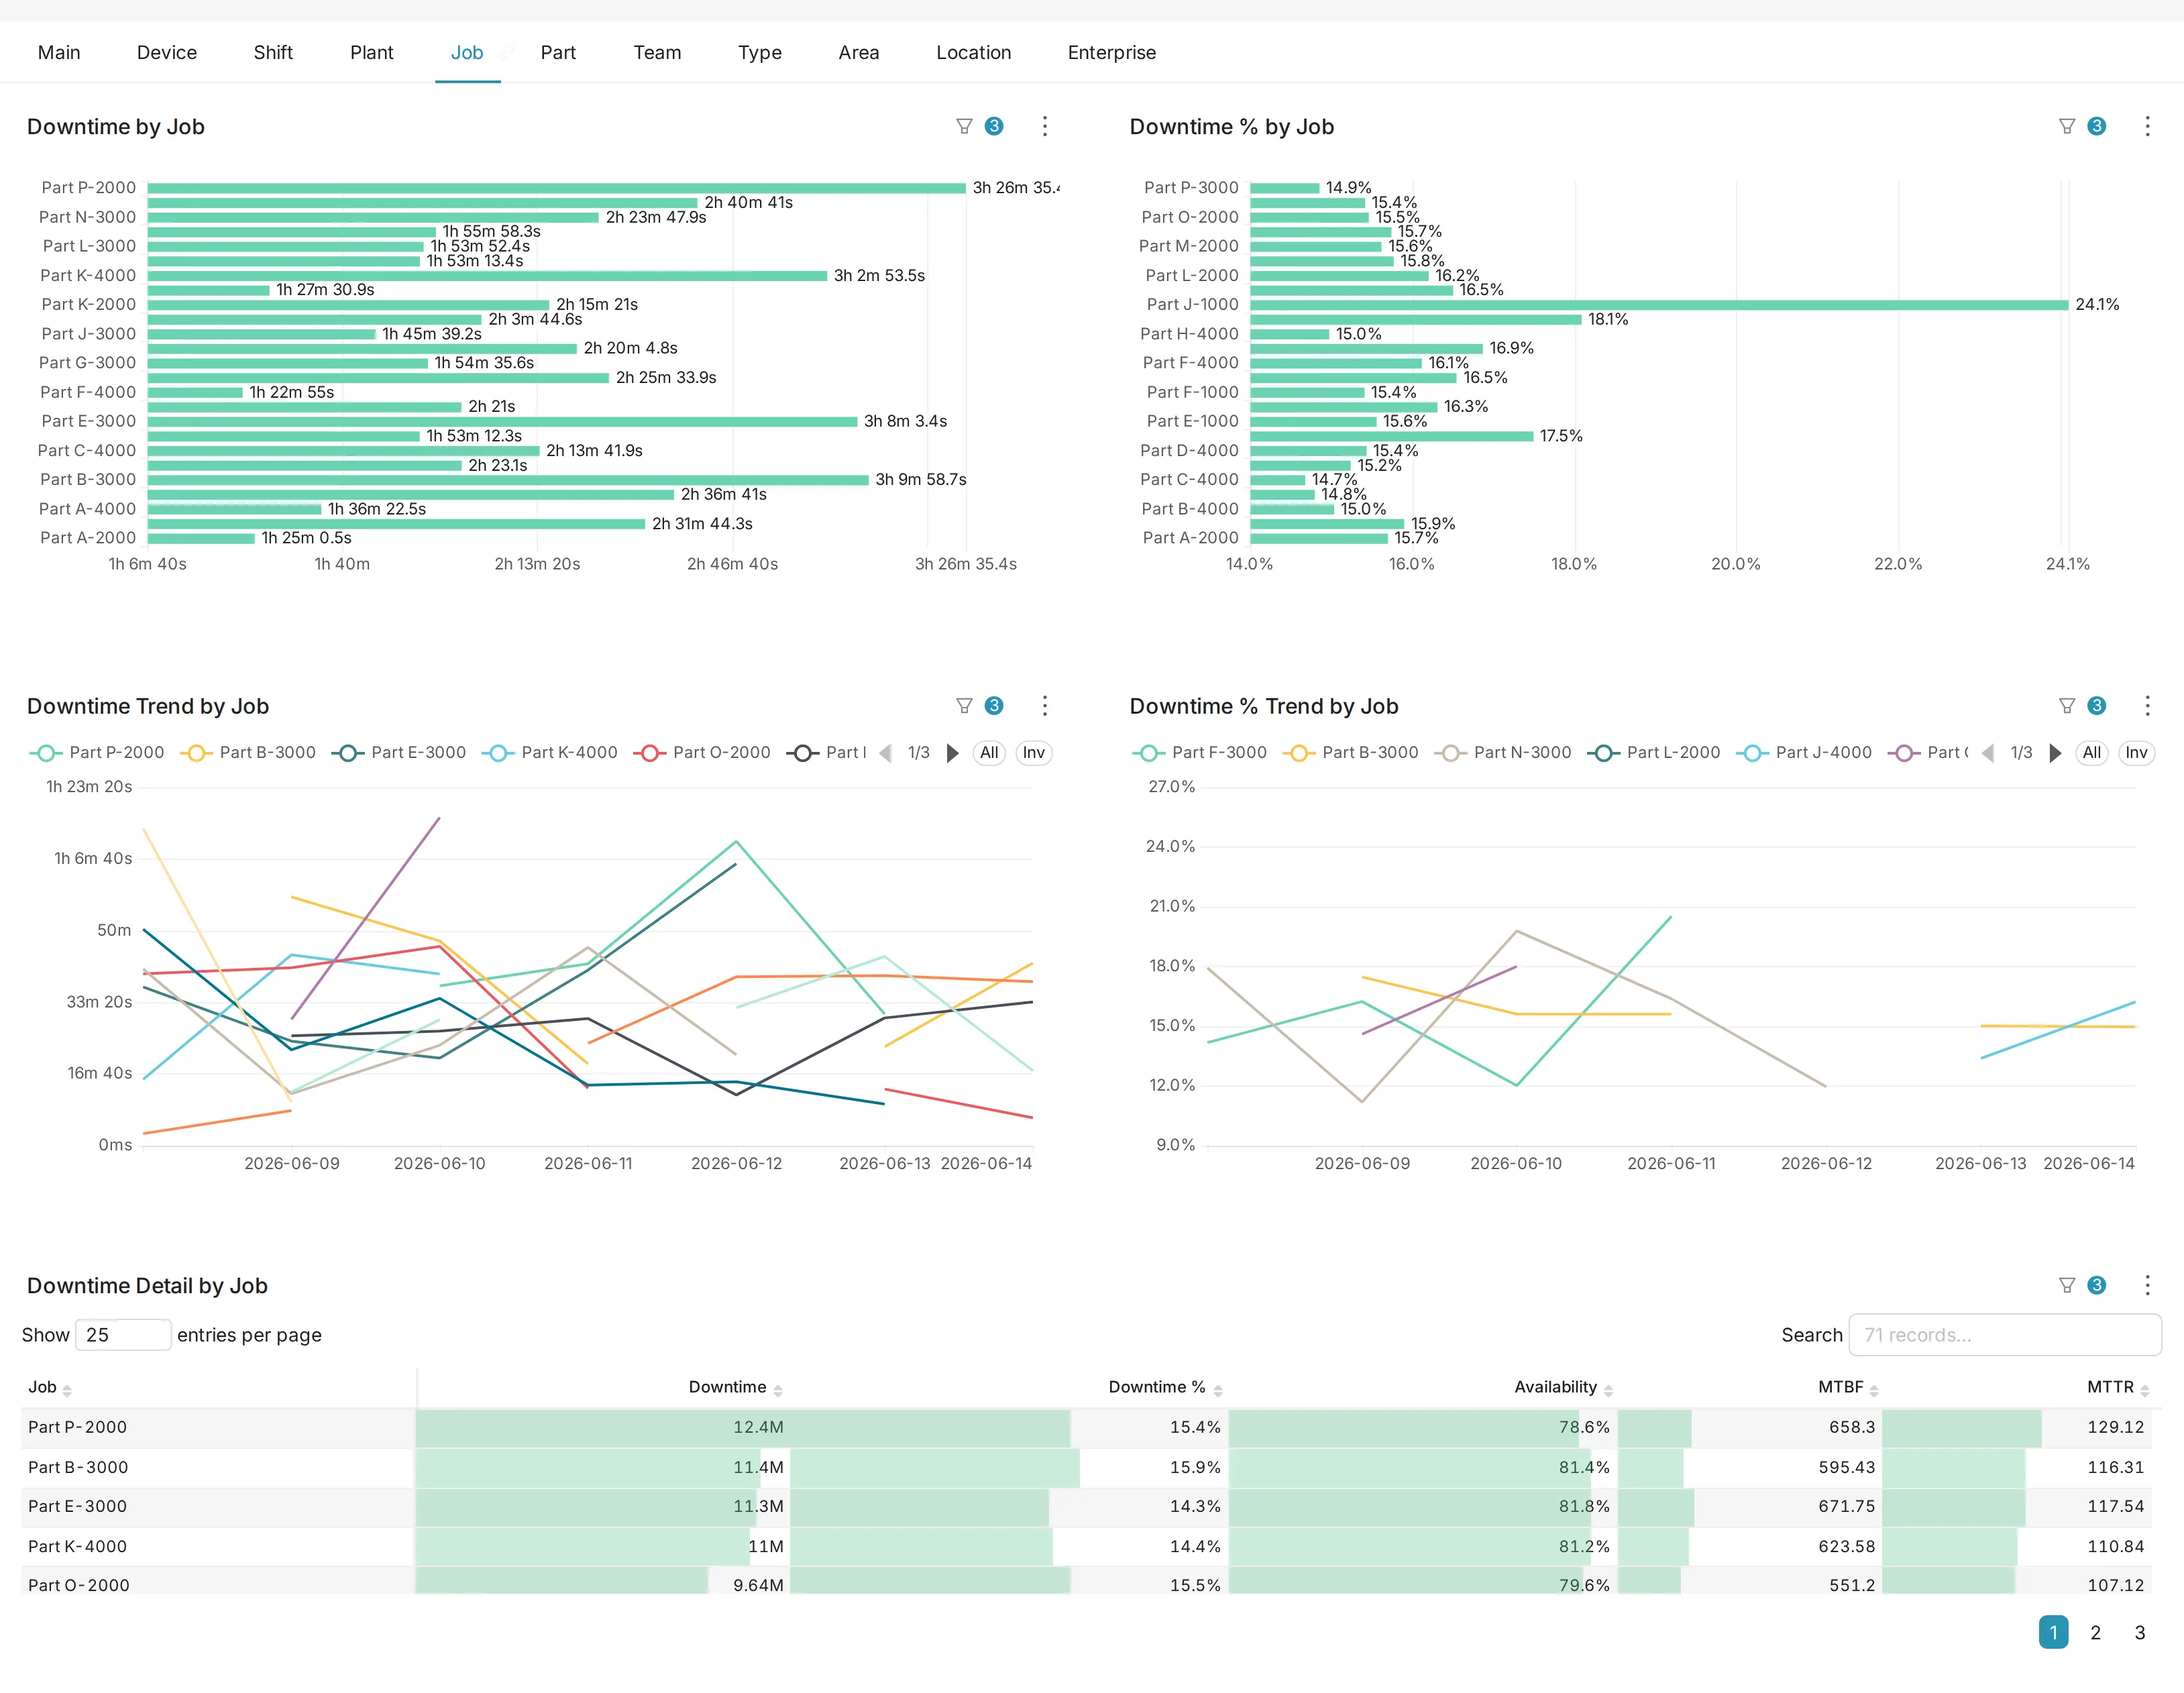
Task: Go to next legend page in Downtime % Trend
Action: (x=2055, y=753)
